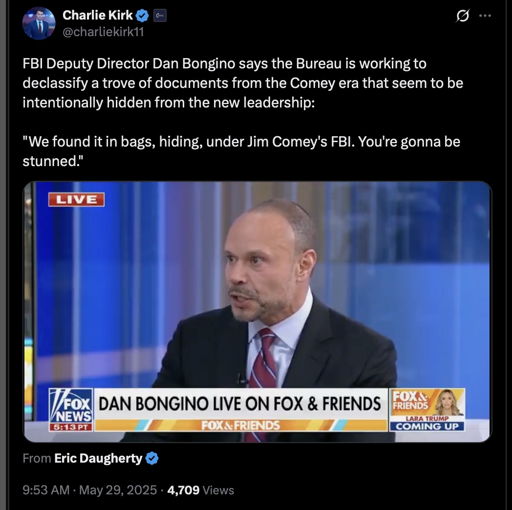Click the tweet text about FBI documents
Viewport: 512px width, 510px height.
point(243,112)
